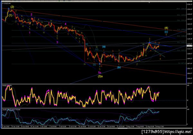Click the 1066.17 price axis label
This screenshot has width=193, height=135.
coord(189,68)
